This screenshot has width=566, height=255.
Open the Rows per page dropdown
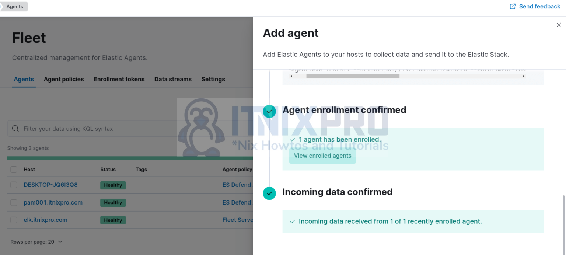(36, 242)
